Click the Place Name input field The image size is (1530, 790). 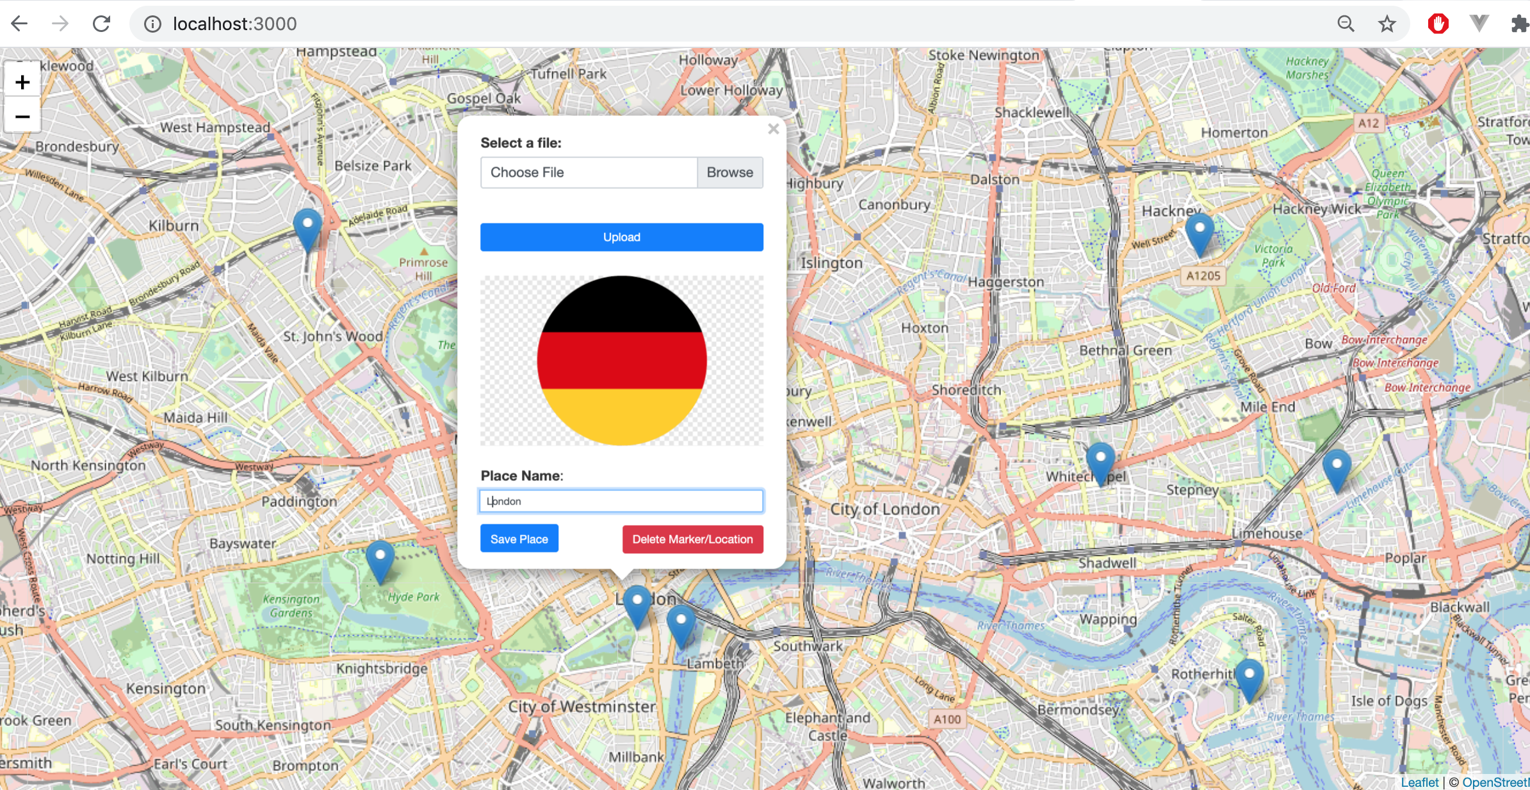coord(621,501)
